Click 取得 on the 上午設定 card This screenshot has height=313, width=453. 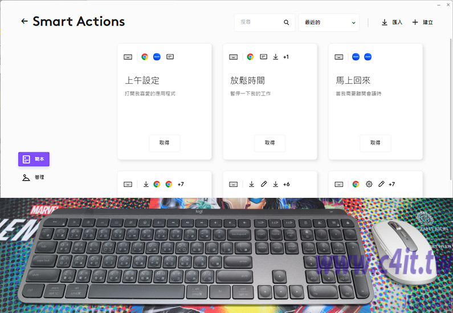(164, 143)
